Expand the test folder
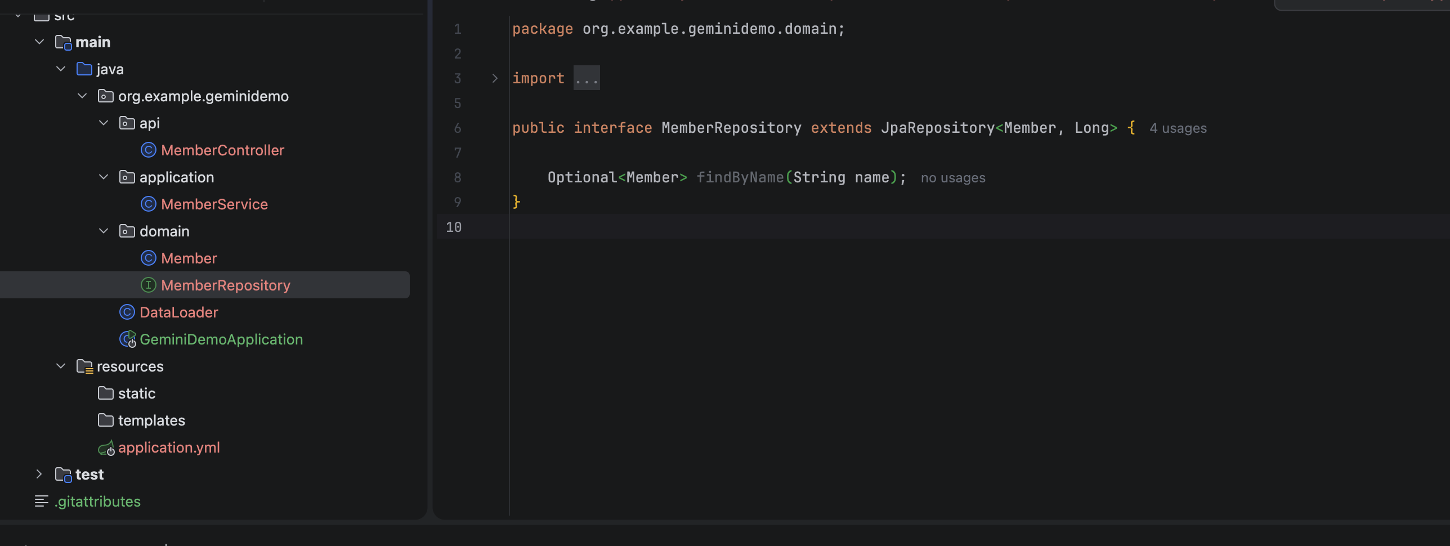 point(39,475)
